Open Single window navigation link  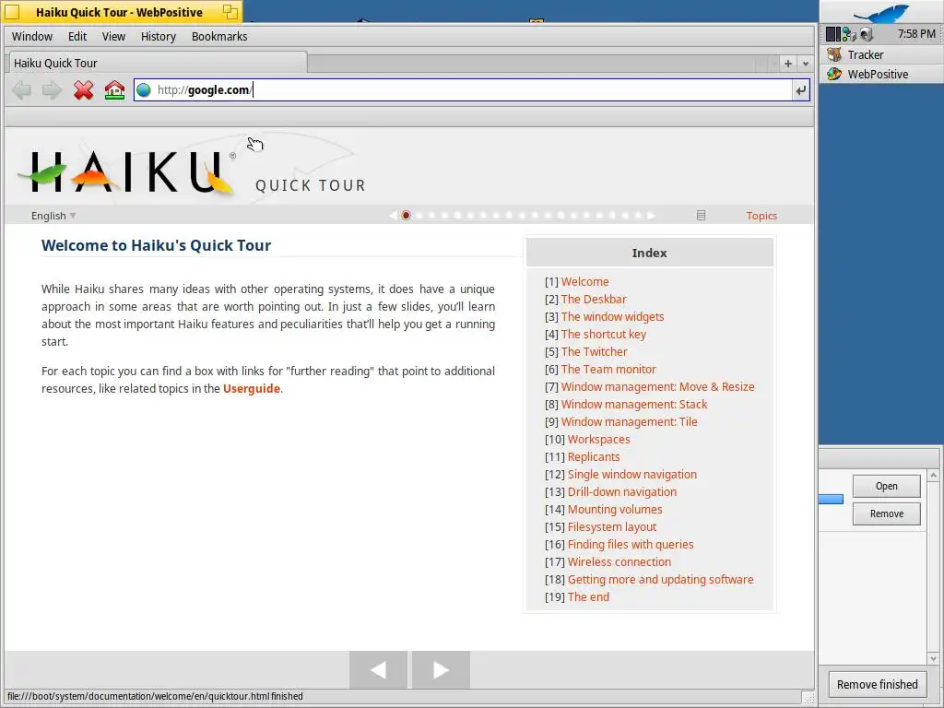632,475
